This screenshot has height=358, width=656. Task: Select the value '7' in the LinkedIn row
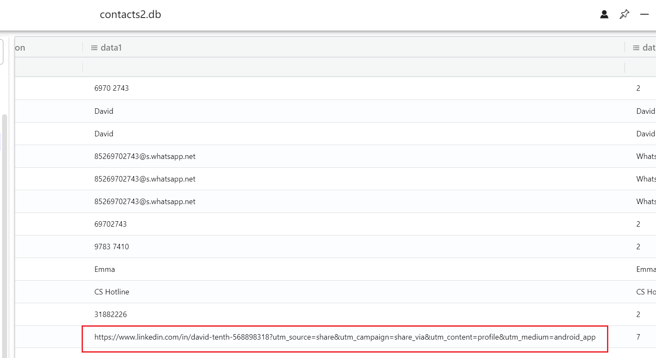click(x=638, y=337)
